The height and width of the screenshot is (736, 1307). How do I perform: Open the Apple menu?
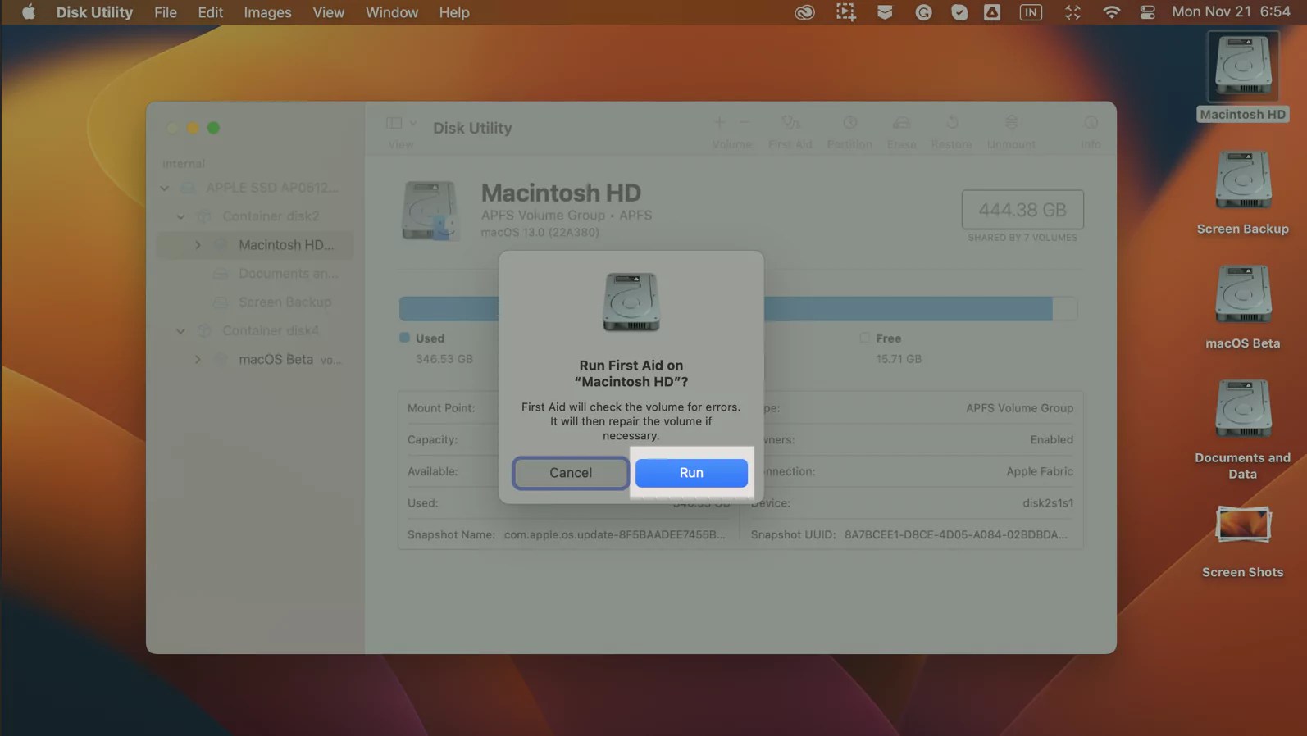click(28, 12)
